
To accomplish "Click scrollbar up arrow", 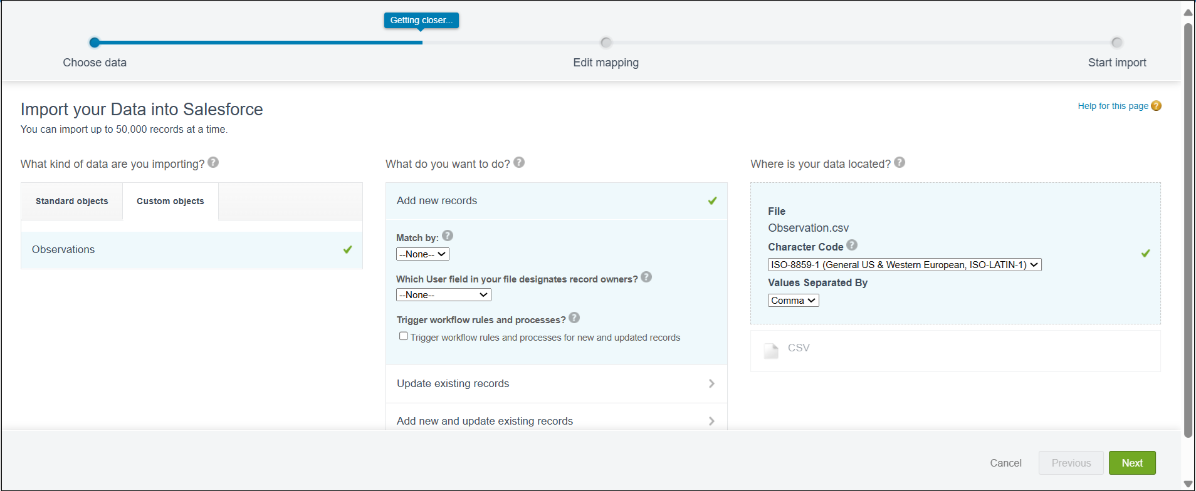I will (1188, 12).
